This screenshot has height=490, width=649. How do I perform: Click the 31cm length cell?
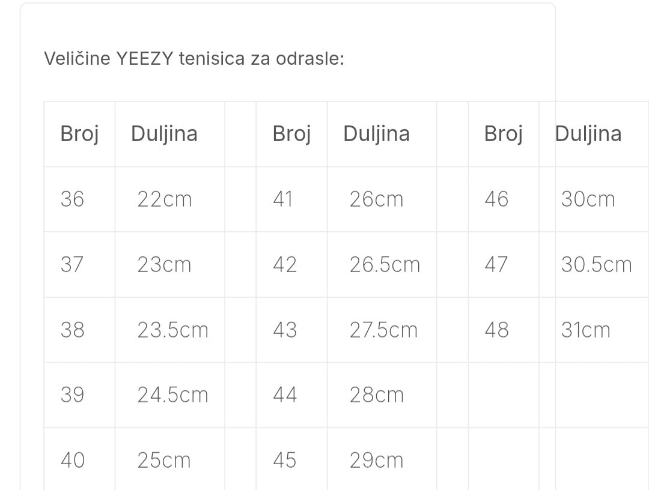pos(585,330)
